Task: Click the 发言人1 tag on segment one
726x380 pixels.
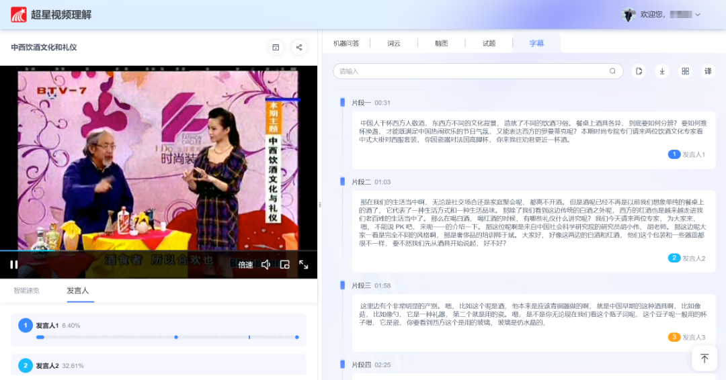Action: tap(686, 154)
